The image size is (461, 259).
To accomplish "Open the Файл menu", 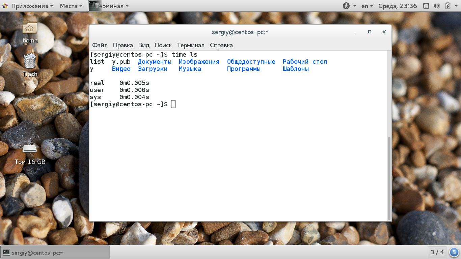I will pyautogui.click(x=100, y=45).
